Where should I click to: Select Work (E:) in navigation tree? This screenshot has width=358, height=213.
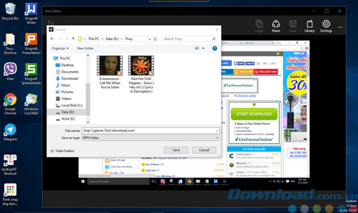tap(65, 119)
